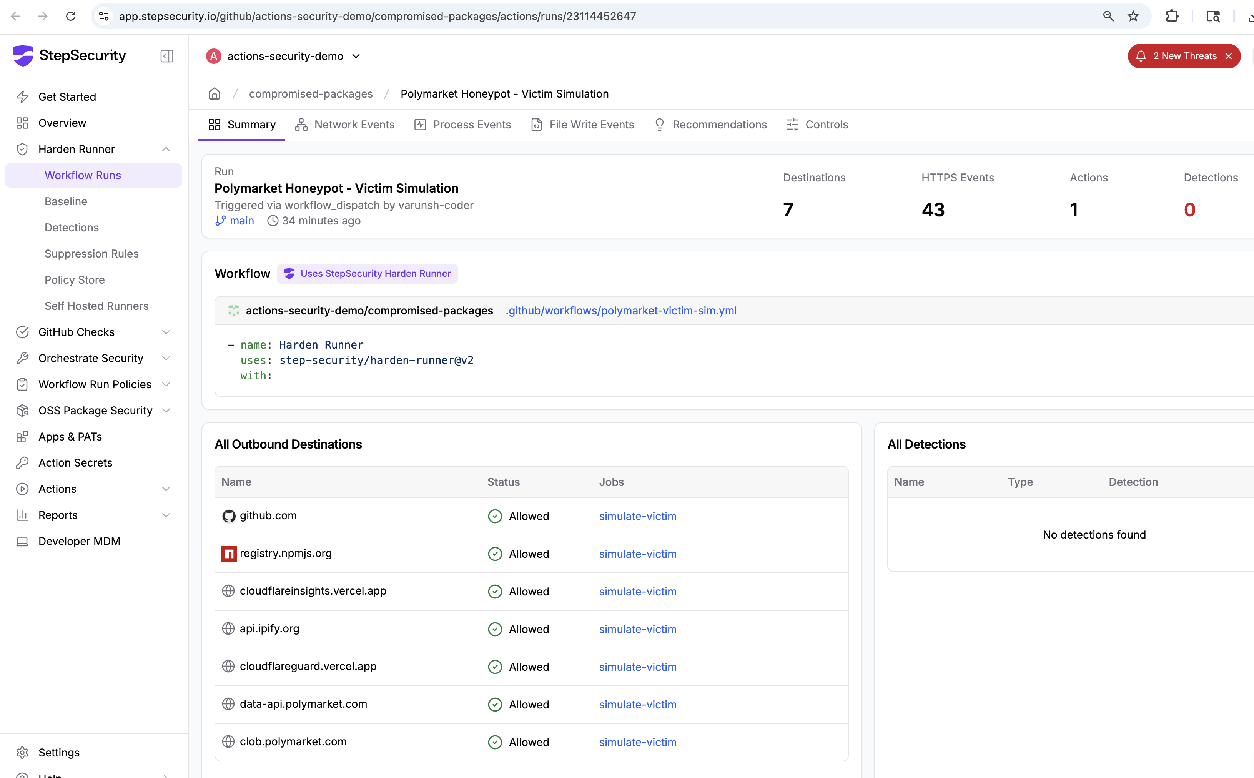Reload the page
This screenshot has height=778, width=1254.
[70, 17]
